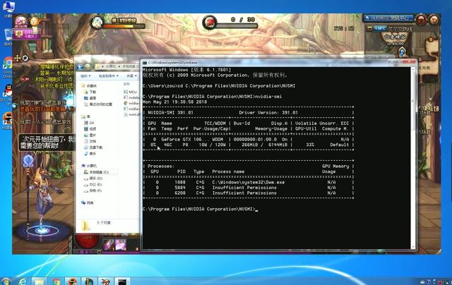The image size is (452, 285).
Task: Launch Google Chrome from desktop shortcut
Action: pyautogui.click(x=8, y=64)
